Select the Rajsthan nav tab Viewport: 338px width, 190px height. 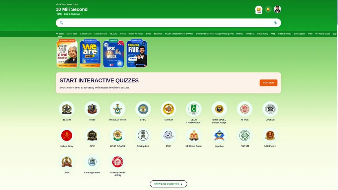[158, 34]
